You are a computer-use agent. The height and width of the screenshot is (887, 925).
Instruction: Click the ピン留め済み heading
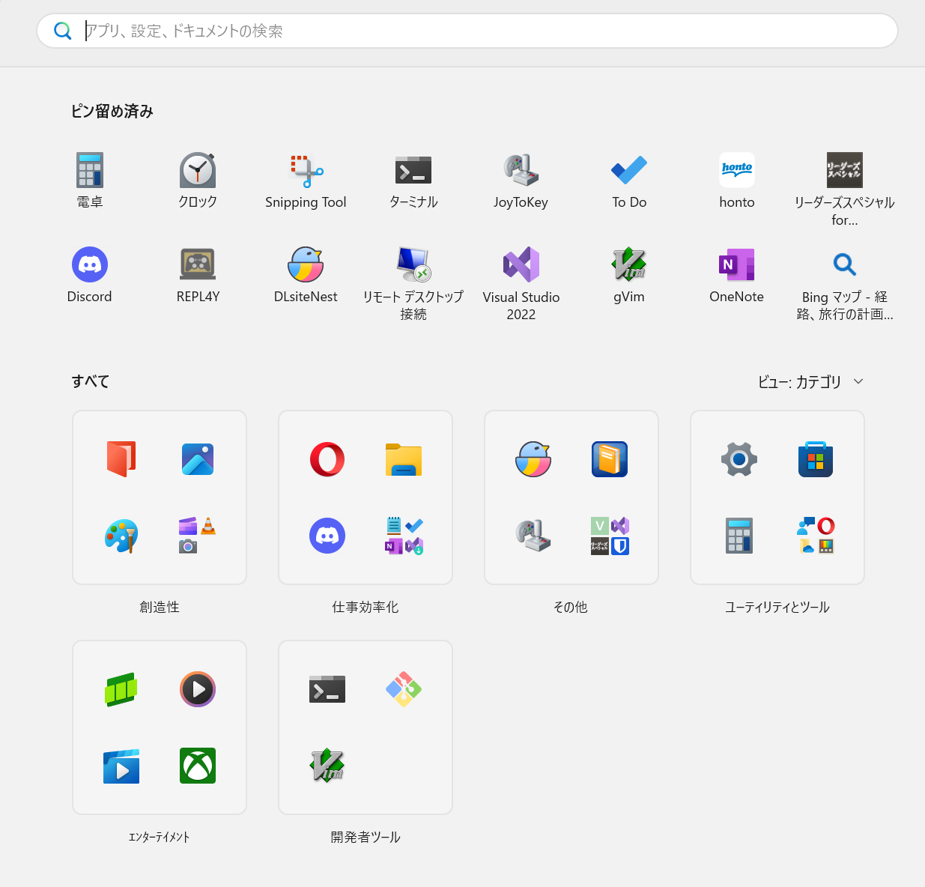coord(112,112)
